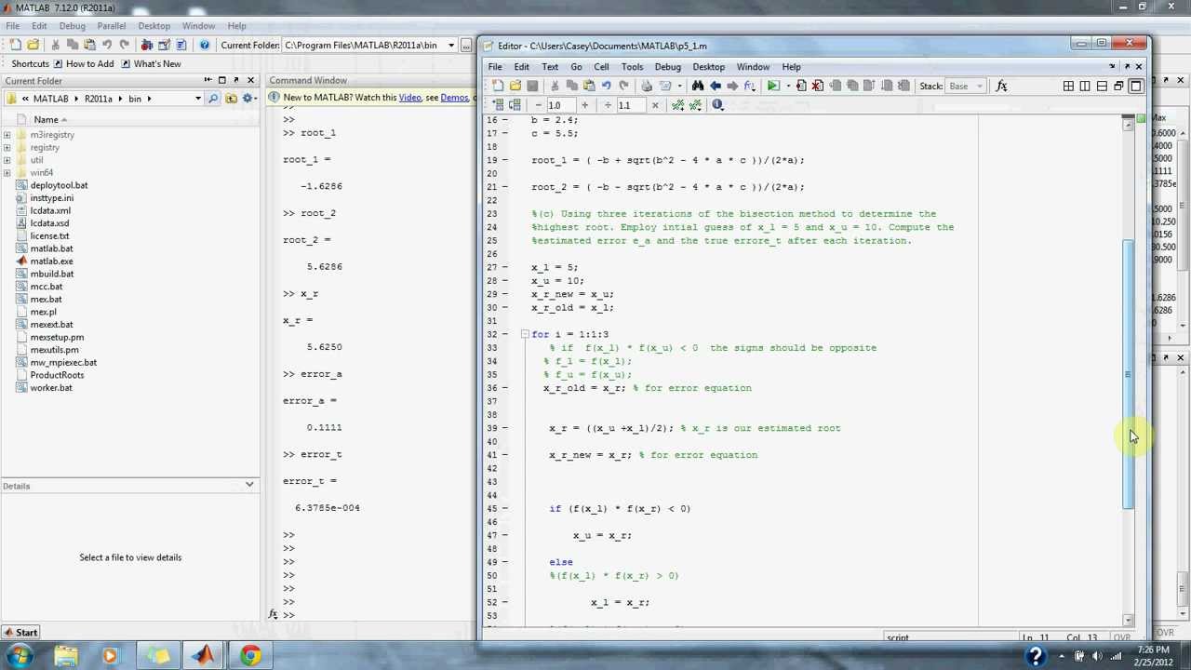Open Current Folder gear actions menu
Screen dimensions: 1191x670
(x=249, y=99)
